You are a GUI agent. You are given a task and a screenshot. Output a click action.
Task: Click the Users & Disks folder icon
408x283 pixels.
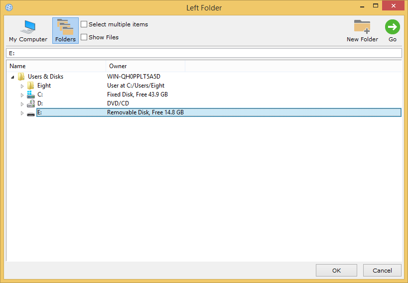point(21,77)
